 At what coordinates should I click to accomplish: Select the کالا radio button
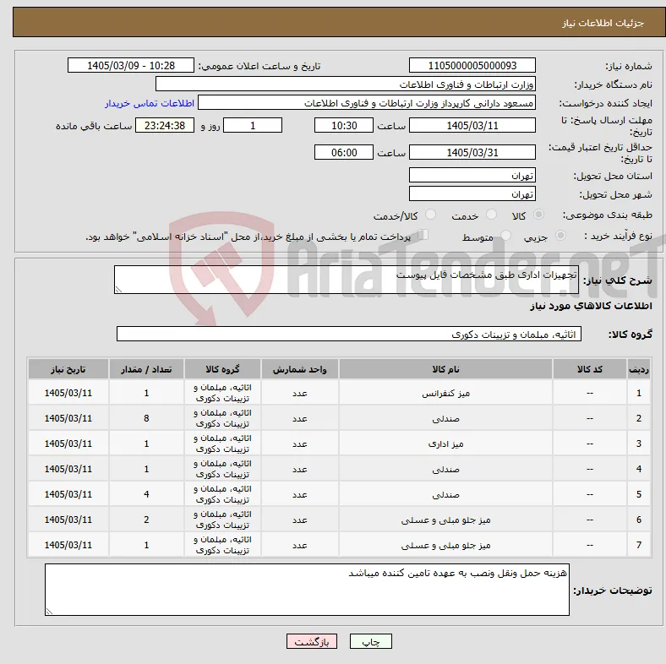[x=538, y=215]
